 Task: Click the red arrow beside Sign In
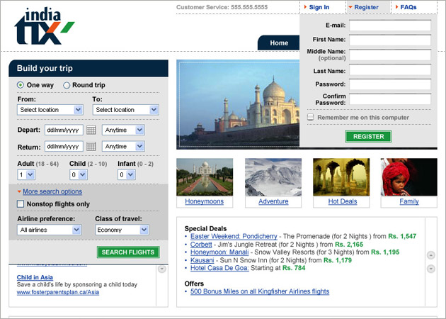click(306, 7)
